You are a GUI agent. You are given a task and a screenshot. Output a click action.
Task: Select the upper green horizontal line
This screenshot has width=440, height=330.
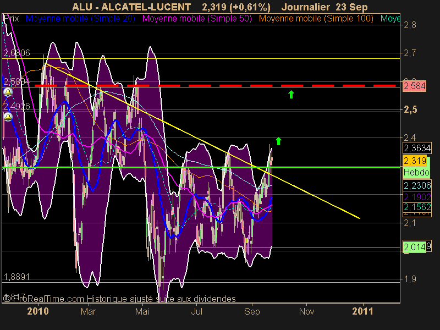[x=201, y=168]
